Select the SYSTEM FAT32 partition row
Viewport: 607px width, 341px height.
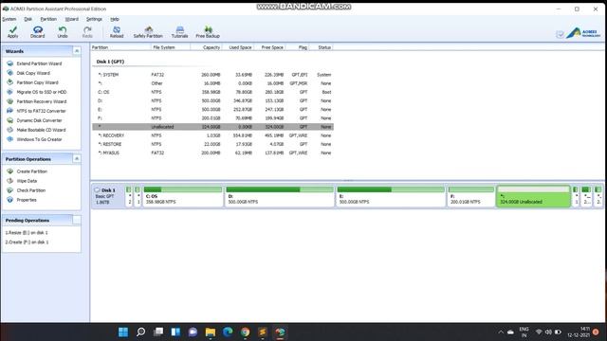[212, 75]
